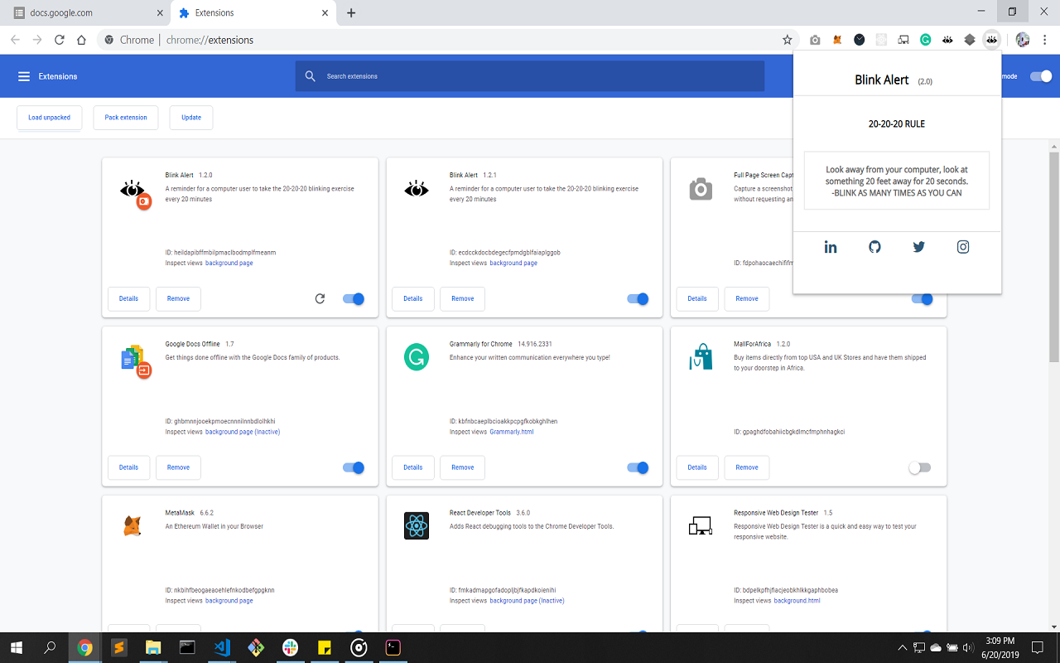The image size is (1060, 663).
Task: Disable the Blink Alert 1.2.1 extension
Action: click(637, 298)
